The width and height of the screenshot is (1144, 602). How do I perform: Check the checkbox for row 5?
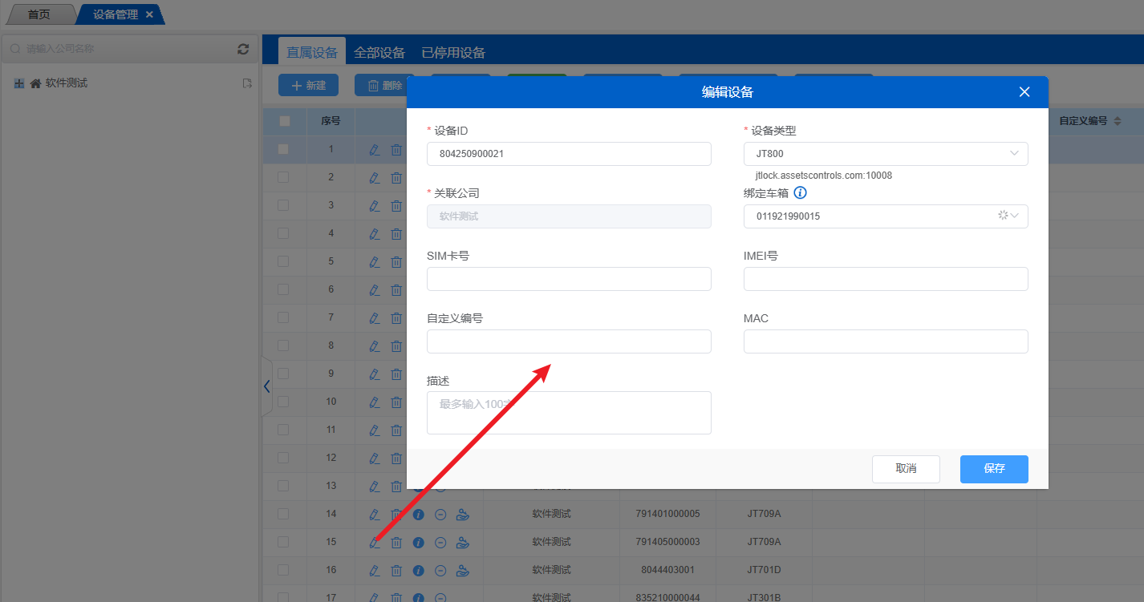[x=283, y=261]
